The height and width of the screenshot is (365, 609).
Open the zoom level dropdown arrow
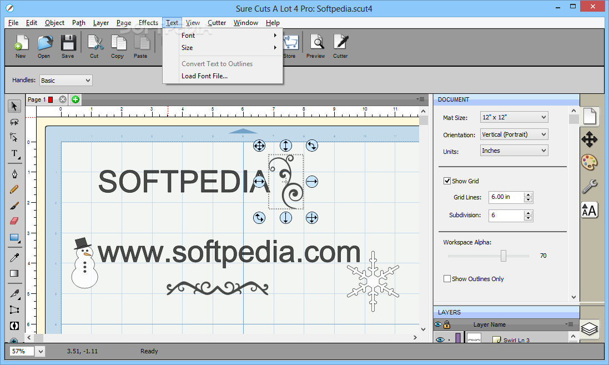pyautogui.click(x=41, y=352)
